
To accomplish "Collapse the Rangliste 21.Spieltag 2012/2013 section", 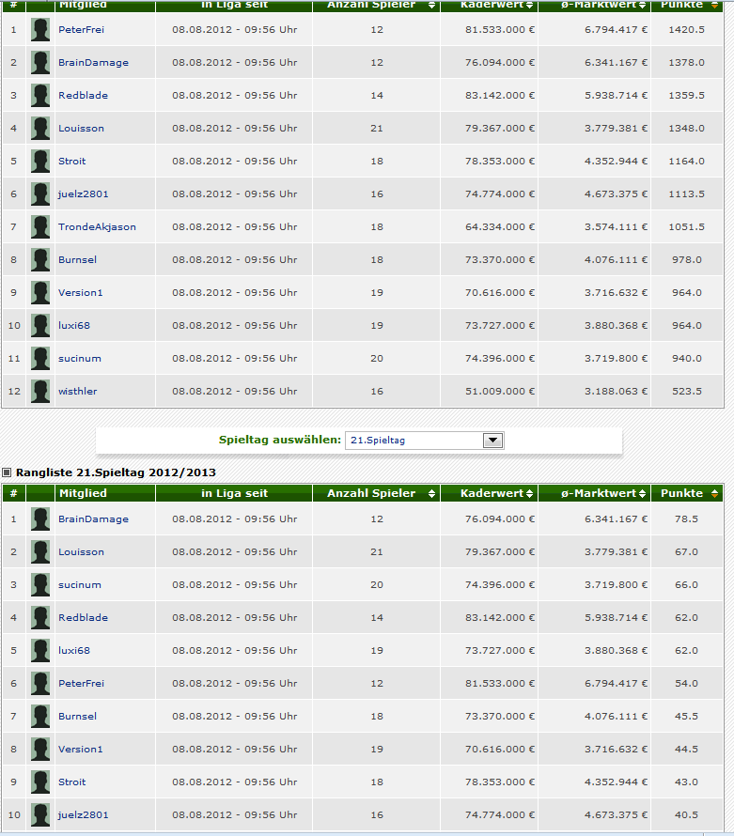I will pos(7,472).
